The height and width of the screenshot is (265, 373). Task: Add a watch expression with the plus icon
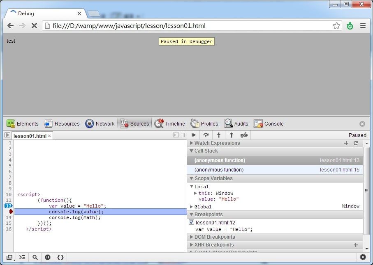346,143
